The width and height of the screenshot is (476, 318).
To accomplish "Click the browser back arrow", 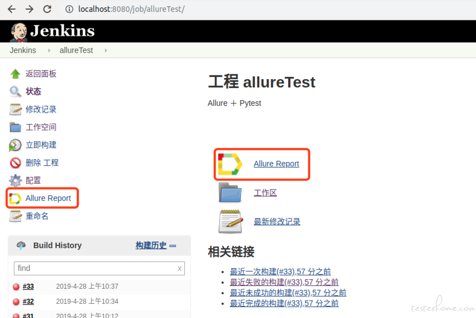I will [12, 9].
